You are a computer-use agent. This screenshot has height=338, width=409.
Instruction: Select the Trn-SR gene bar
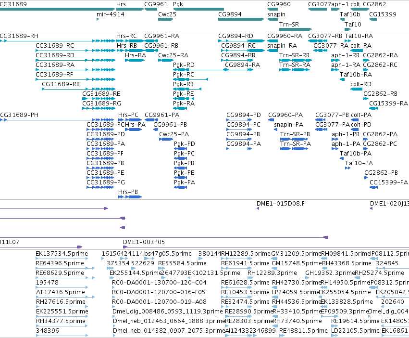point(296,29)
